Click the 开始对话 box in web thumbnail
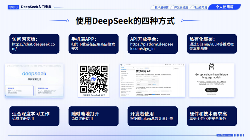This screenshot has height=140, width=250. 19,91
